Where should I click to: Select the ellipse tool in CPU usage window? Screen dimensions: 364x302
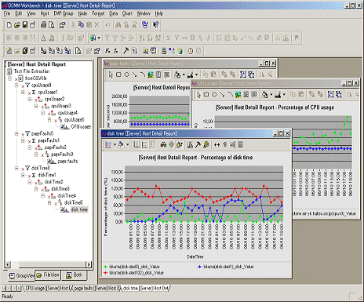coord(214,94)
